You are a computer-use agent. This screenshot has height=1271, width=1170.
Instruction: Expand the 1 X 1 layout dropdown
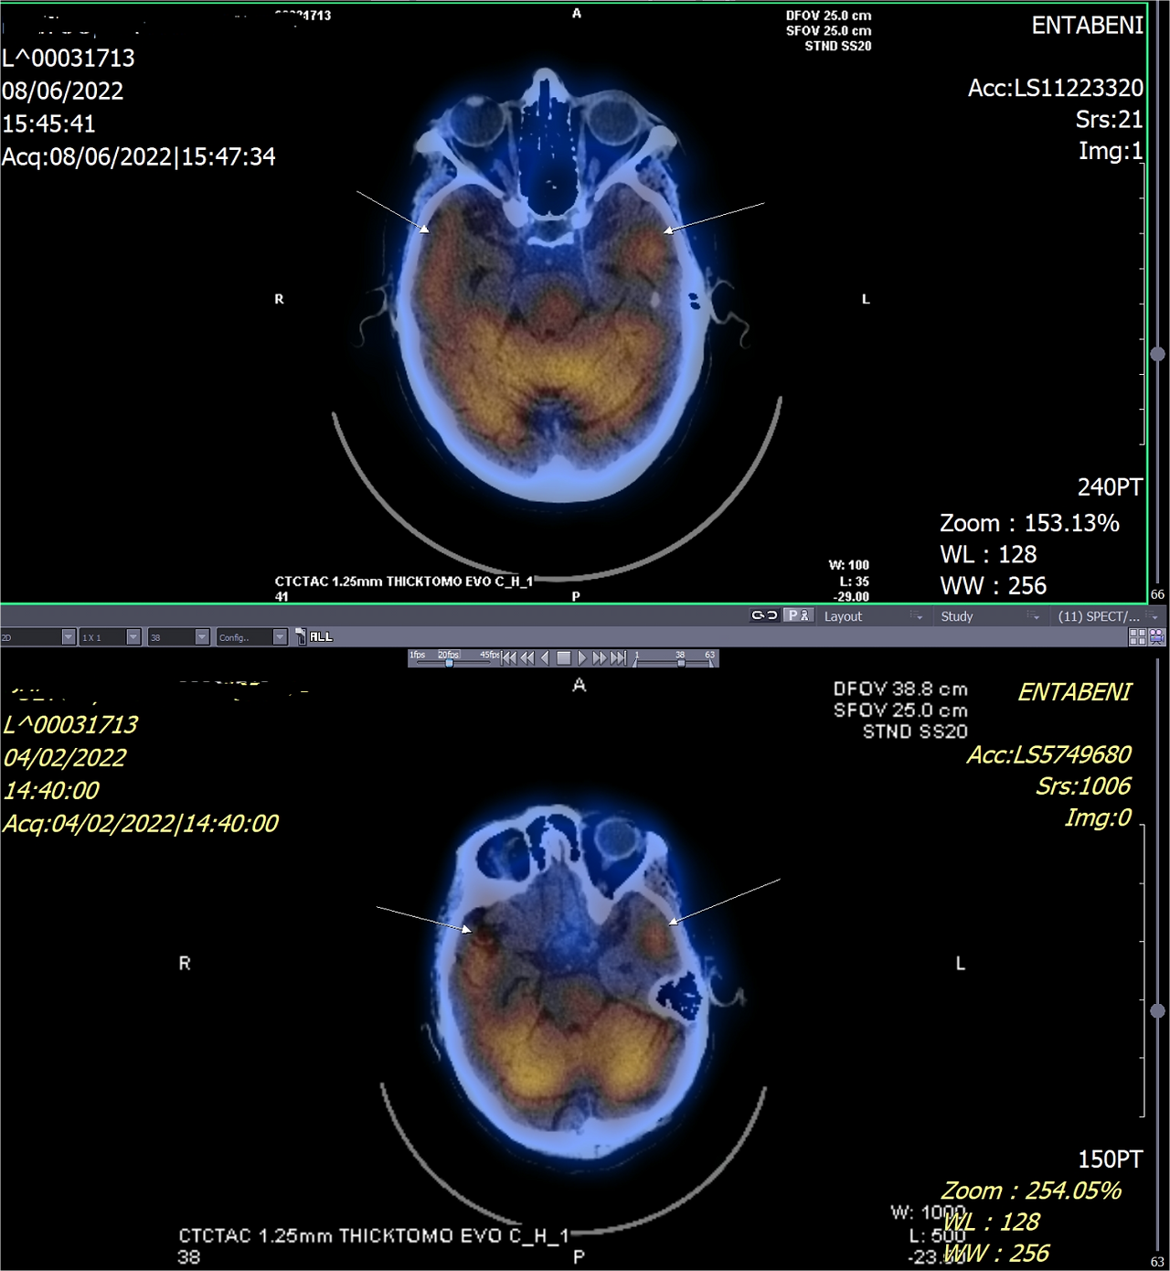(110, 637)
